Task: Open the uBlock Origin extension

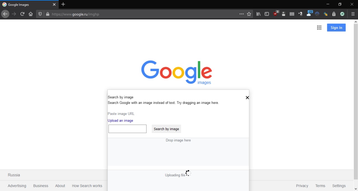Action: (276, 13)
